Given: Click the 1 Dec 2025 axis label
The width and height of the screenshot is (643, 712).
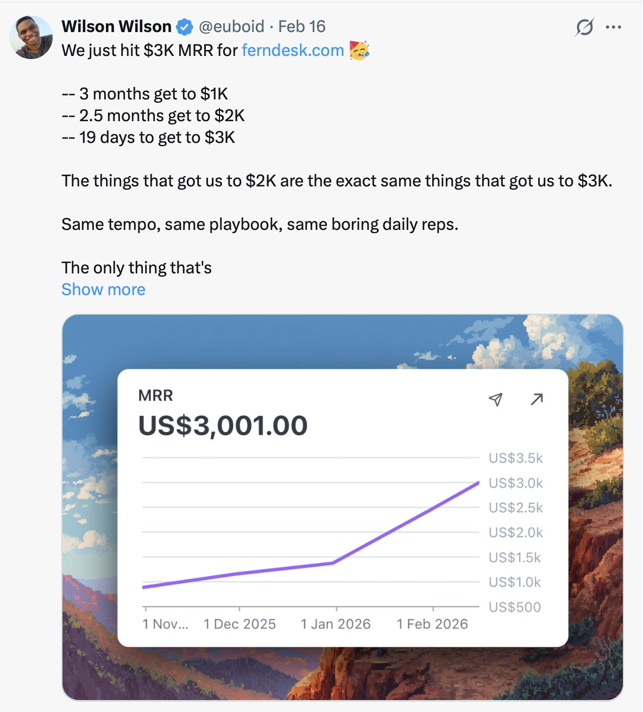Looking at the screenshot, I should [239, 624].
